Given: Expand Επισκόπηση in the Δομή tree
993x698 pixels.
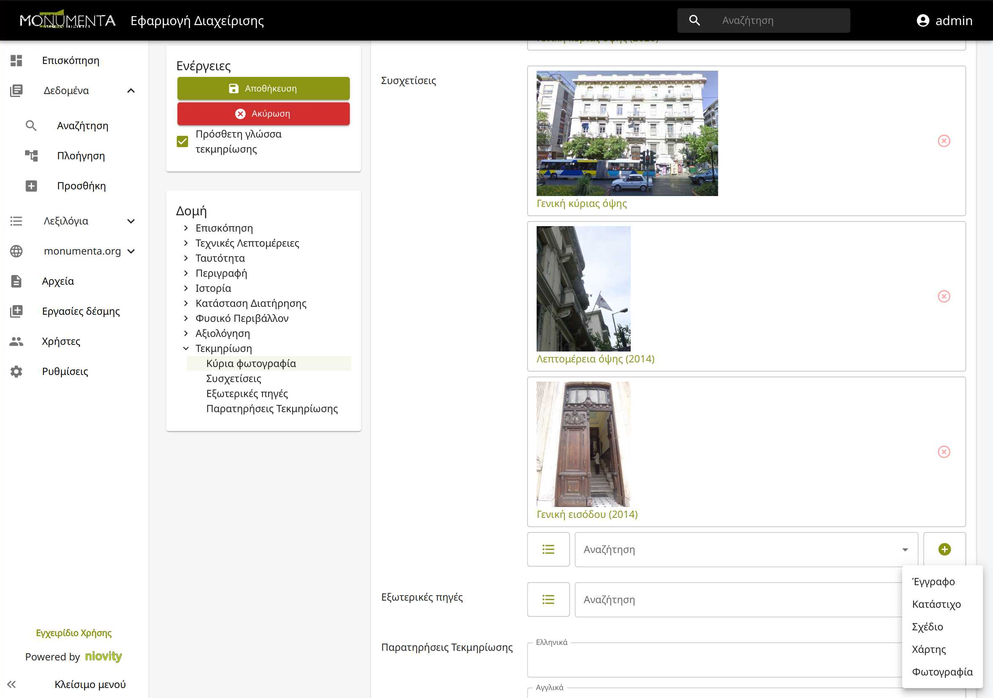Looking at the screenshot, I should (x=186, y=228).
